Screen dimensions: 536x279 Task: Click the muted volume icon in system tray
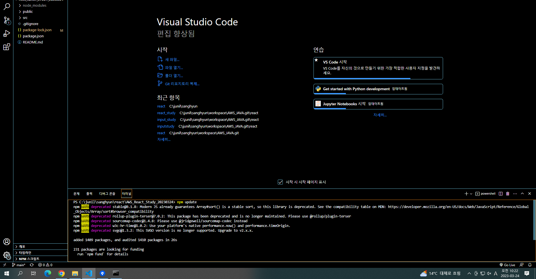click(489, 273)
